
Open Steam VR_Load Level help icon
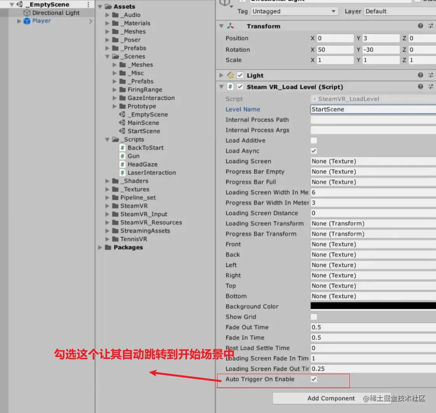click(420, 87)
